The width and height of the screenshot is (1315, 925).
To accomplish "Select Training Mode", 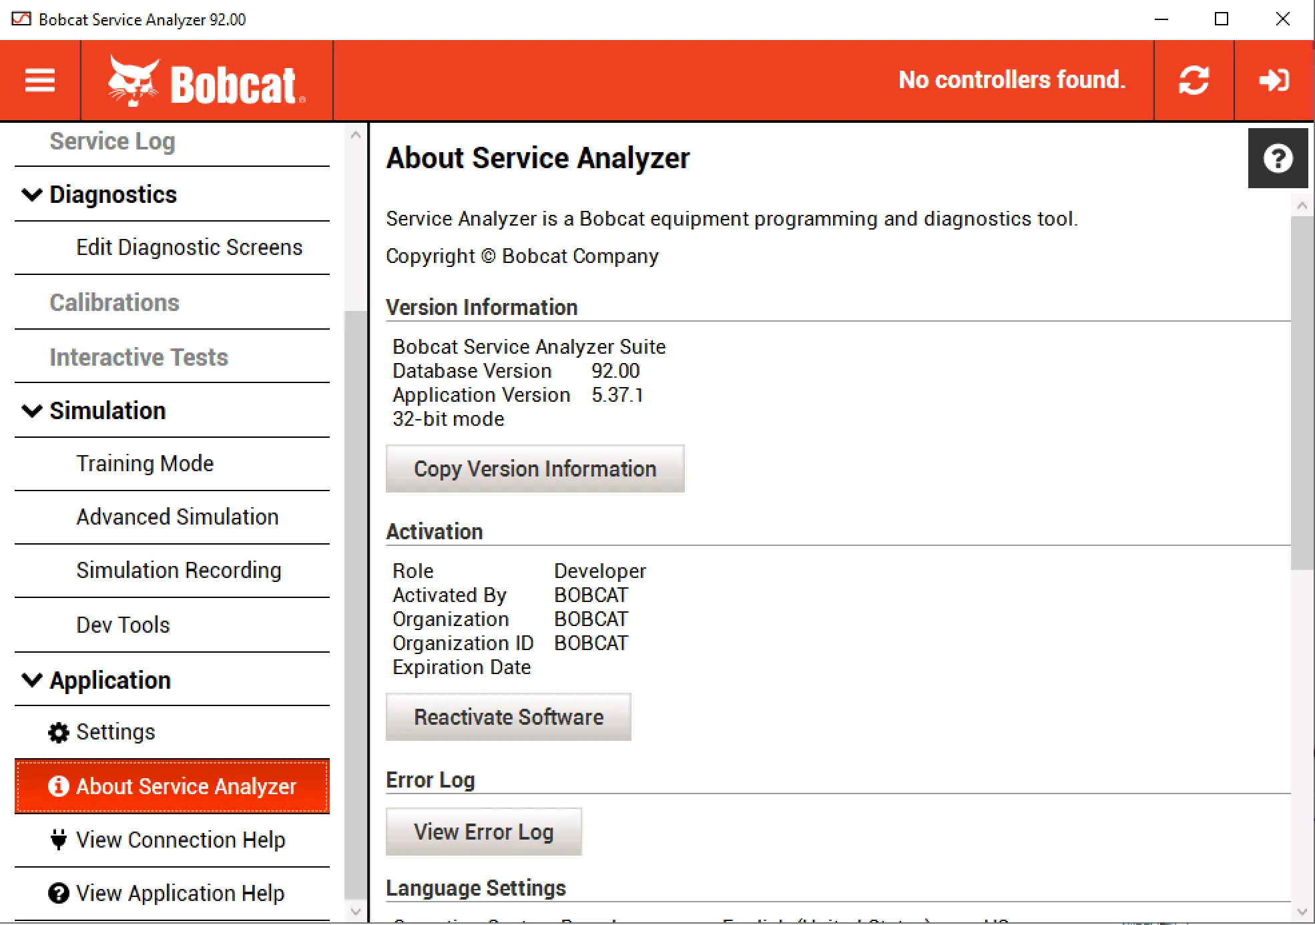I will (x=145, y=464).
